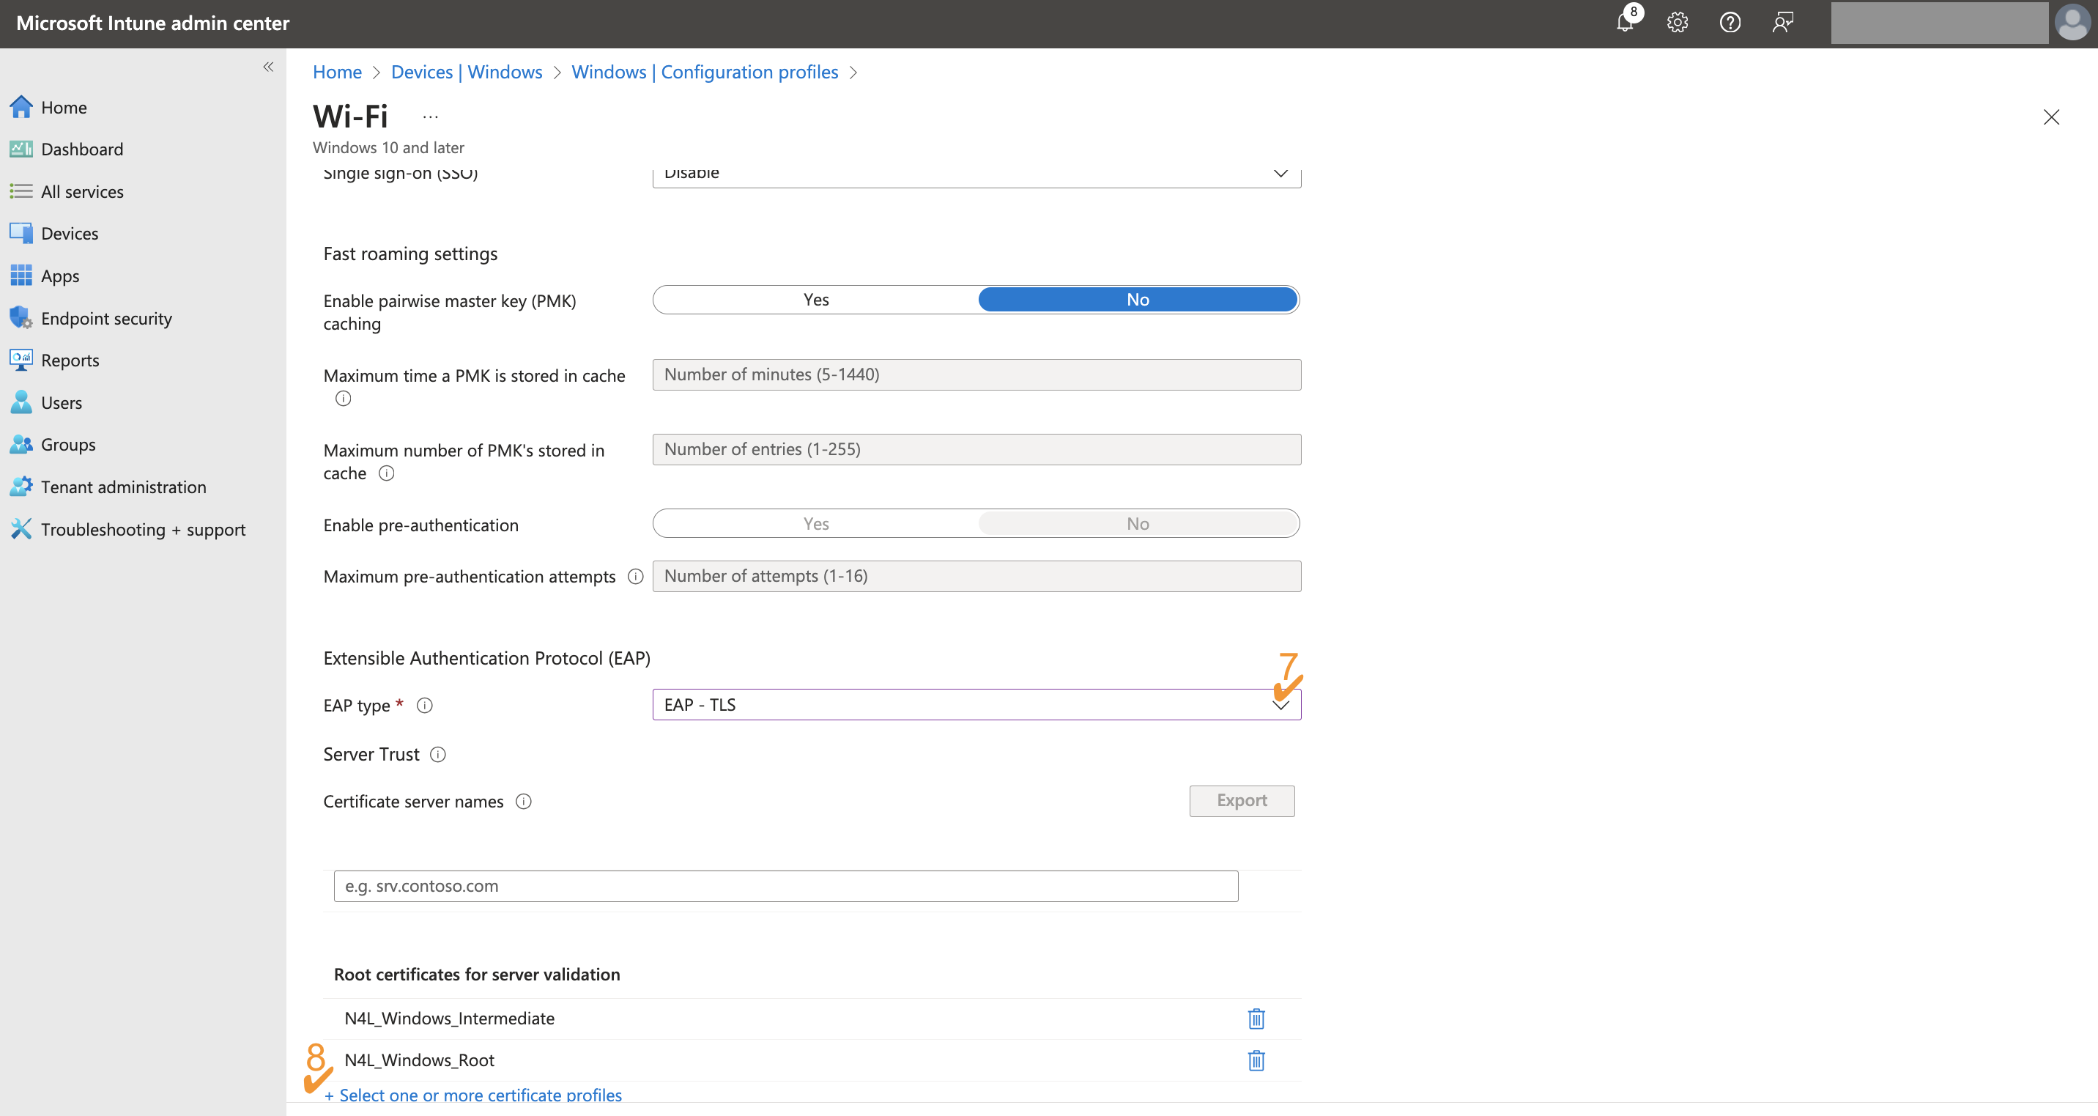Delete the N4L_Windows_Root certificate
This screenshot has width=2098, height=1116.
(x=1256, y=1060)
